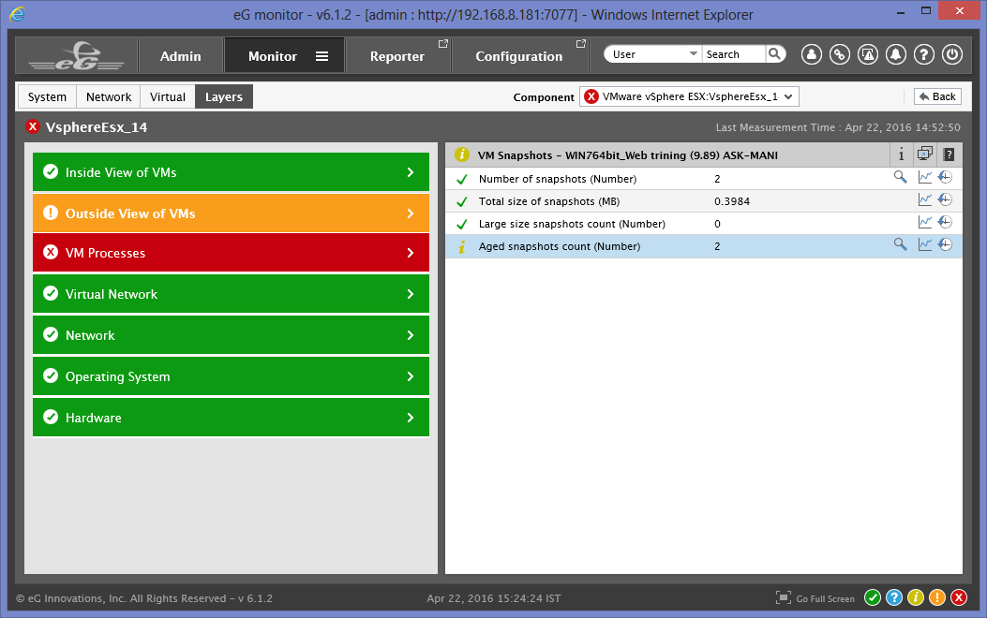Click the magnifier search button icon
987x618 pixels.
tap(775, 54)
